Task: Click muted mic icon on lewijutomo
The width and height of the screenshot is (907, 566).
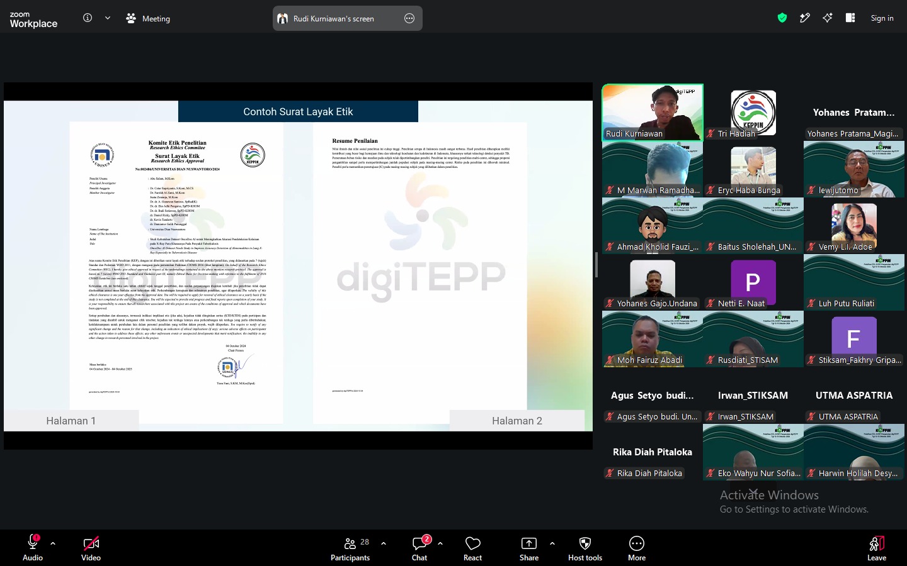Action: pos(811,190)
